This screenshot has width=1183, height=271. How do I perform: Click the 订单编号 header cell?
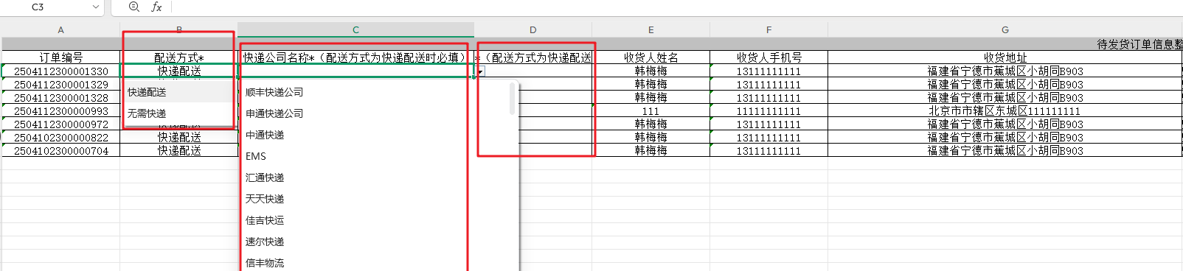point(60,57)
